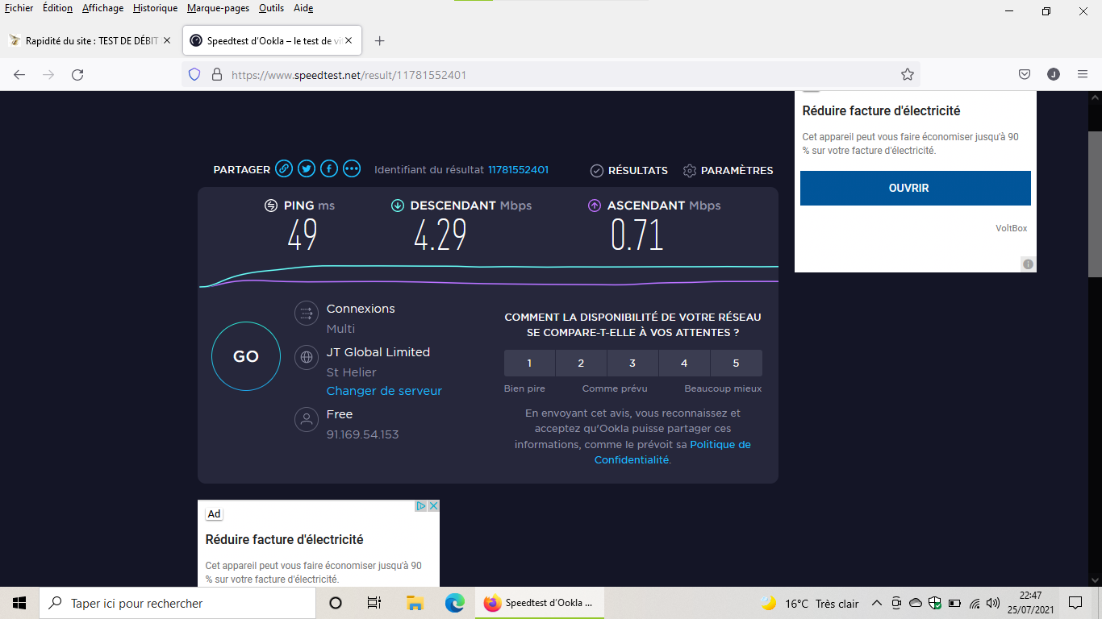This screenshot has height=619, width=1102.
Task: Click the OUVRIR ad button
Action: pyautogui.click(x=916, y=188)
